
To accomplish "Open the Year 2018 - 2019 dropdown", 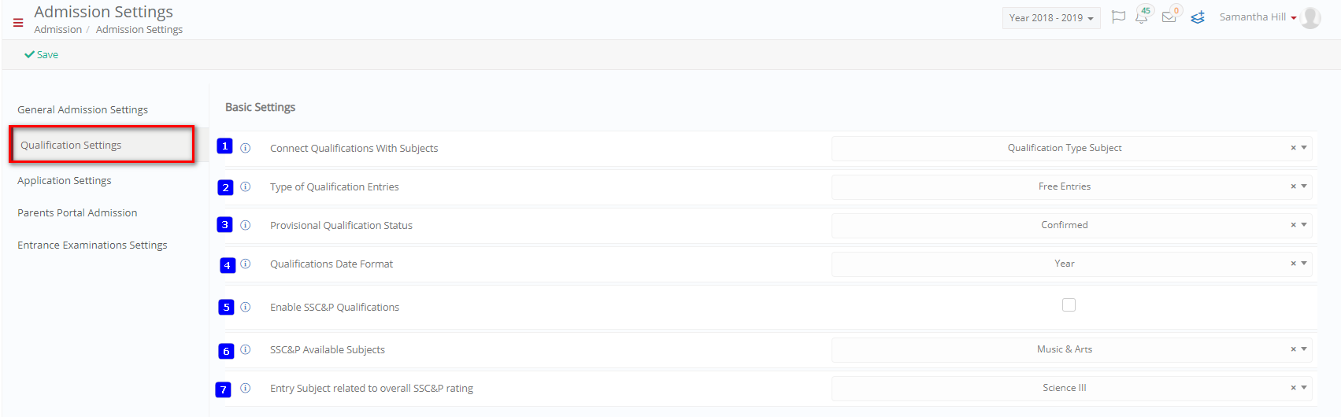I will coord(1051,18).
